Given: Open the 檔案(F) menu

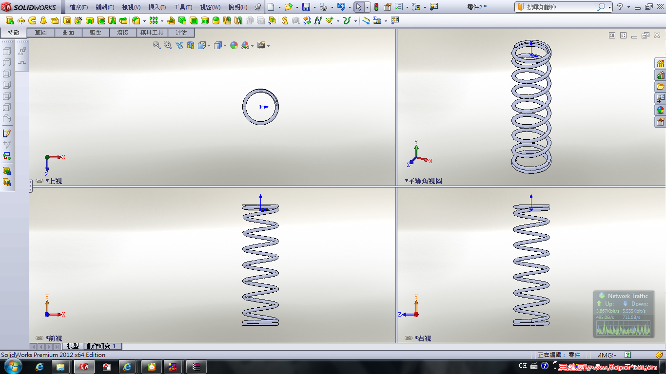Looking at the screenshot, I should [x=78, y=7].
